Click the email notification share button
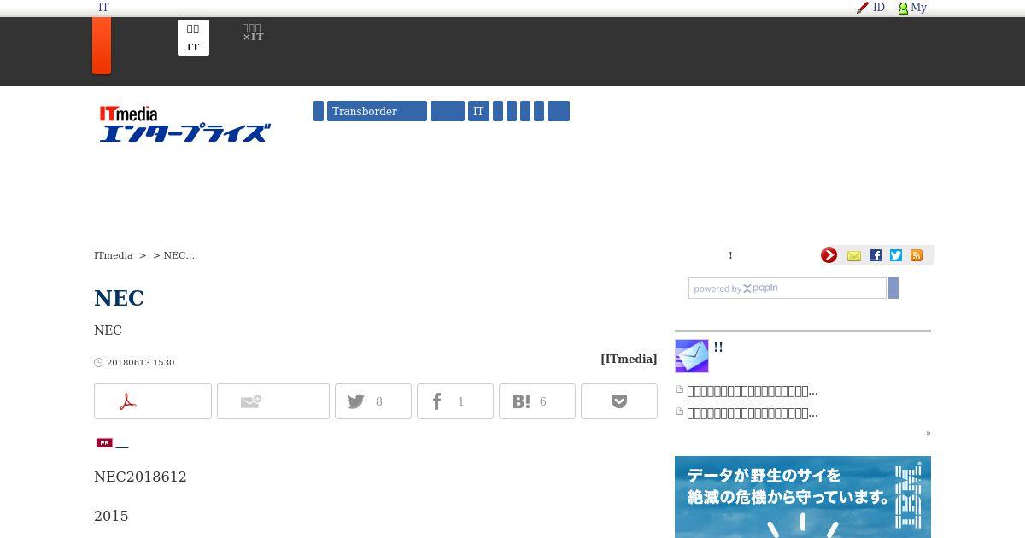 pyautogui.click(x=273, y=401)
